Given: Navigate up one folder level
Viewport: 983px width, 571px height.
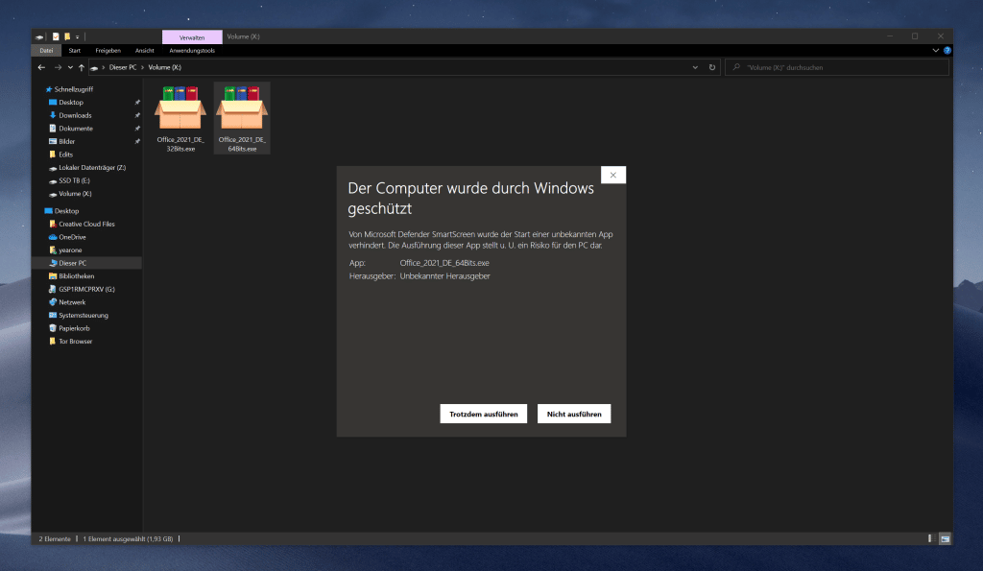Looking at the screenshot, I should pos(82,67).
